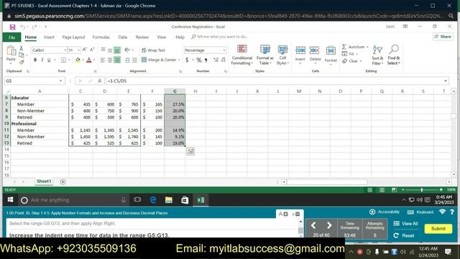Open the File tab

click(x=11, y=37)
